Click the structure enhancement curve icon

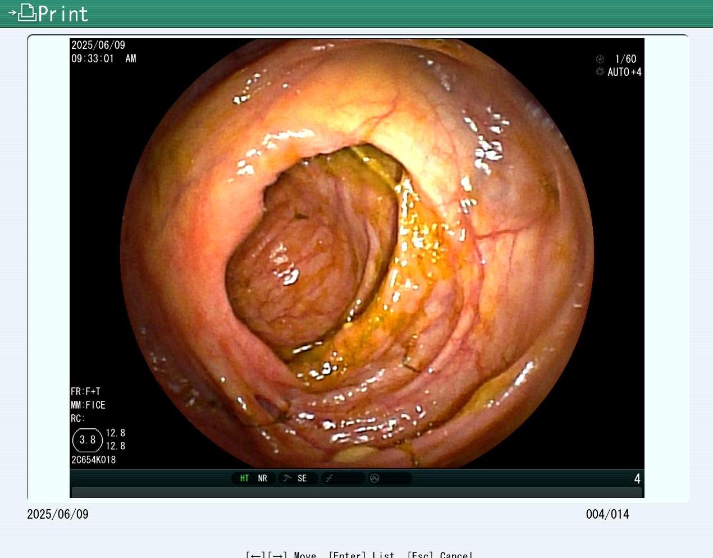[x=287, y=478]
